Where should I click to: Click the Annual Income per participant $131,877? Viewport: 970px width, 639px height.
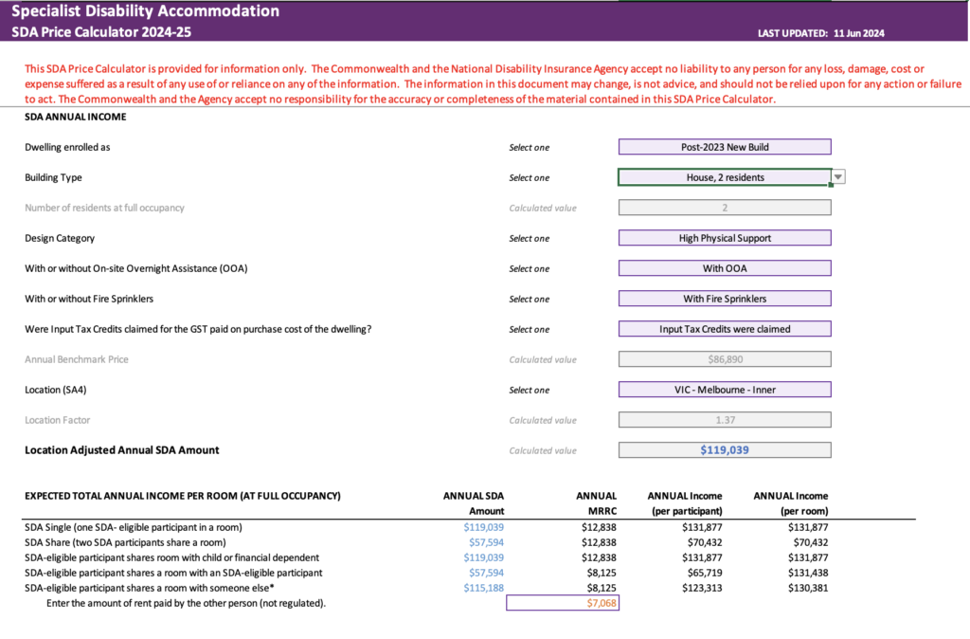point(703,526)
